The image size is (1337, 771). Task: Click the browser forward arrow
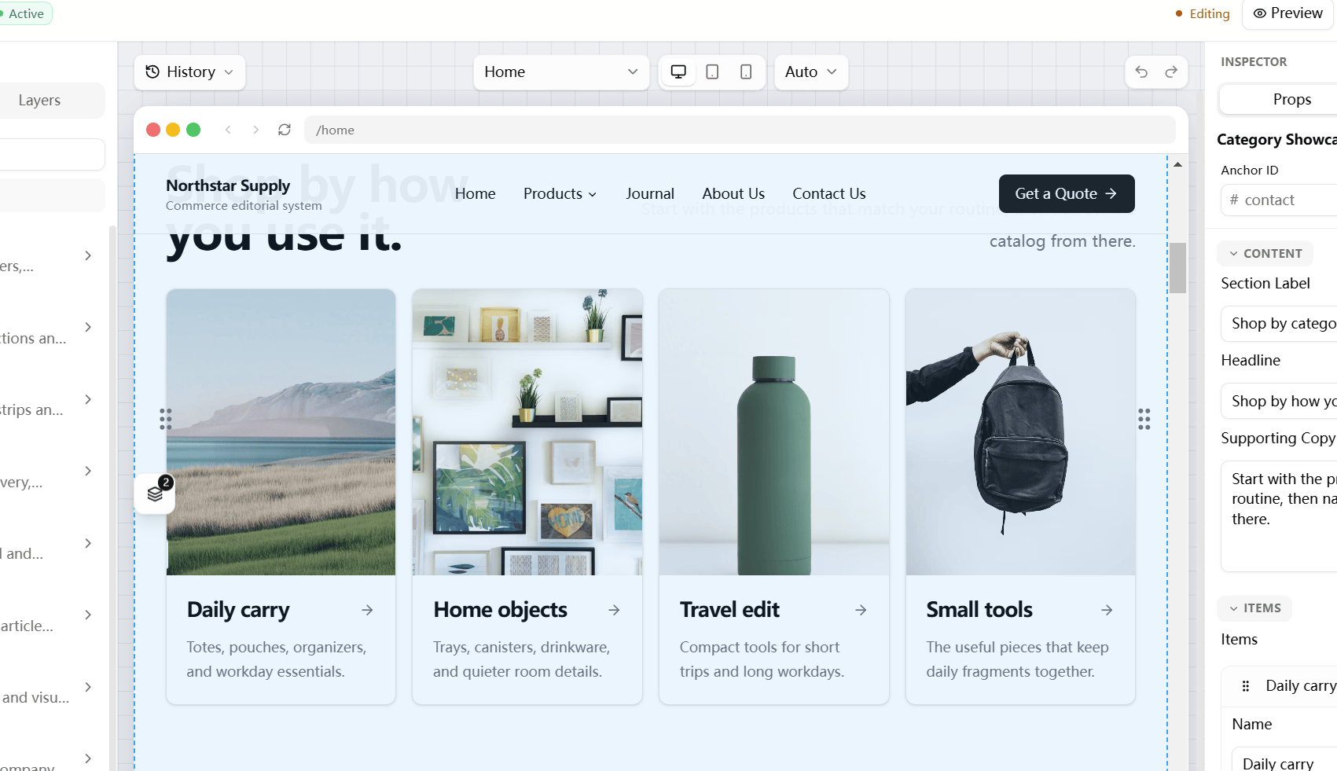point(255,130)
